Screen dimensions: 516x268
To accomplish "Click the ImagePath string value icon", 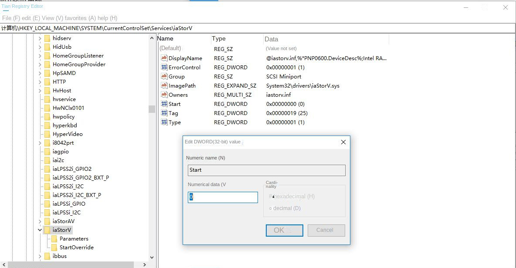I will tap(164, 85).
